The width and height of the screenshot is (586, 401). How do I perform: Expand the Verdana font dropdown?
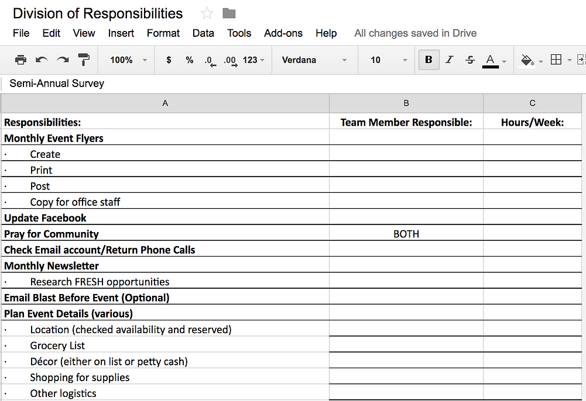[314, 60]
